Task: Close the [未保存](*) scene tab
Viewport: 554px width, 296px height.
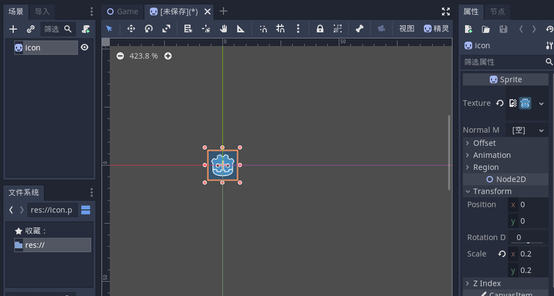Action: [x=208, y=12]
